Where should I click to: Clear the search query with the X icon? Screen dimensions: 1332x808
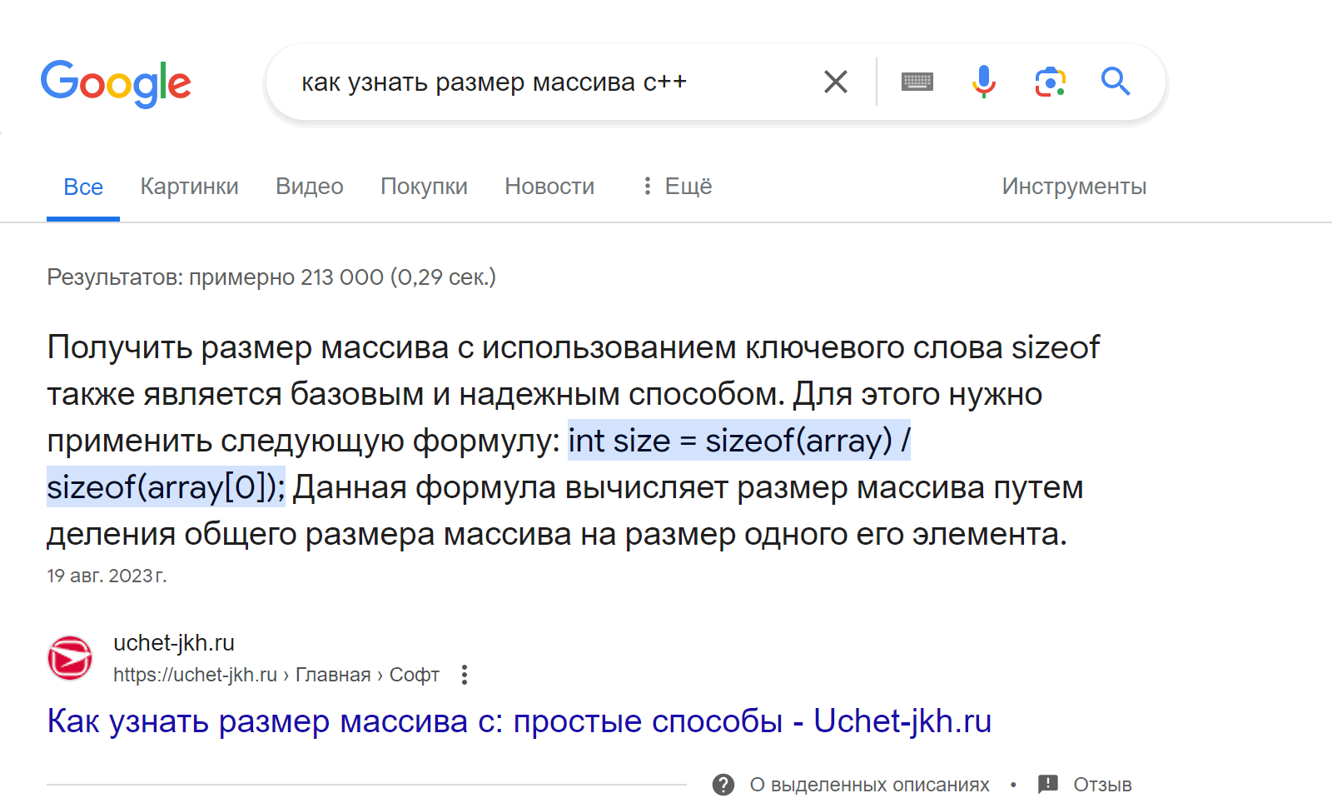coord(835,81)
